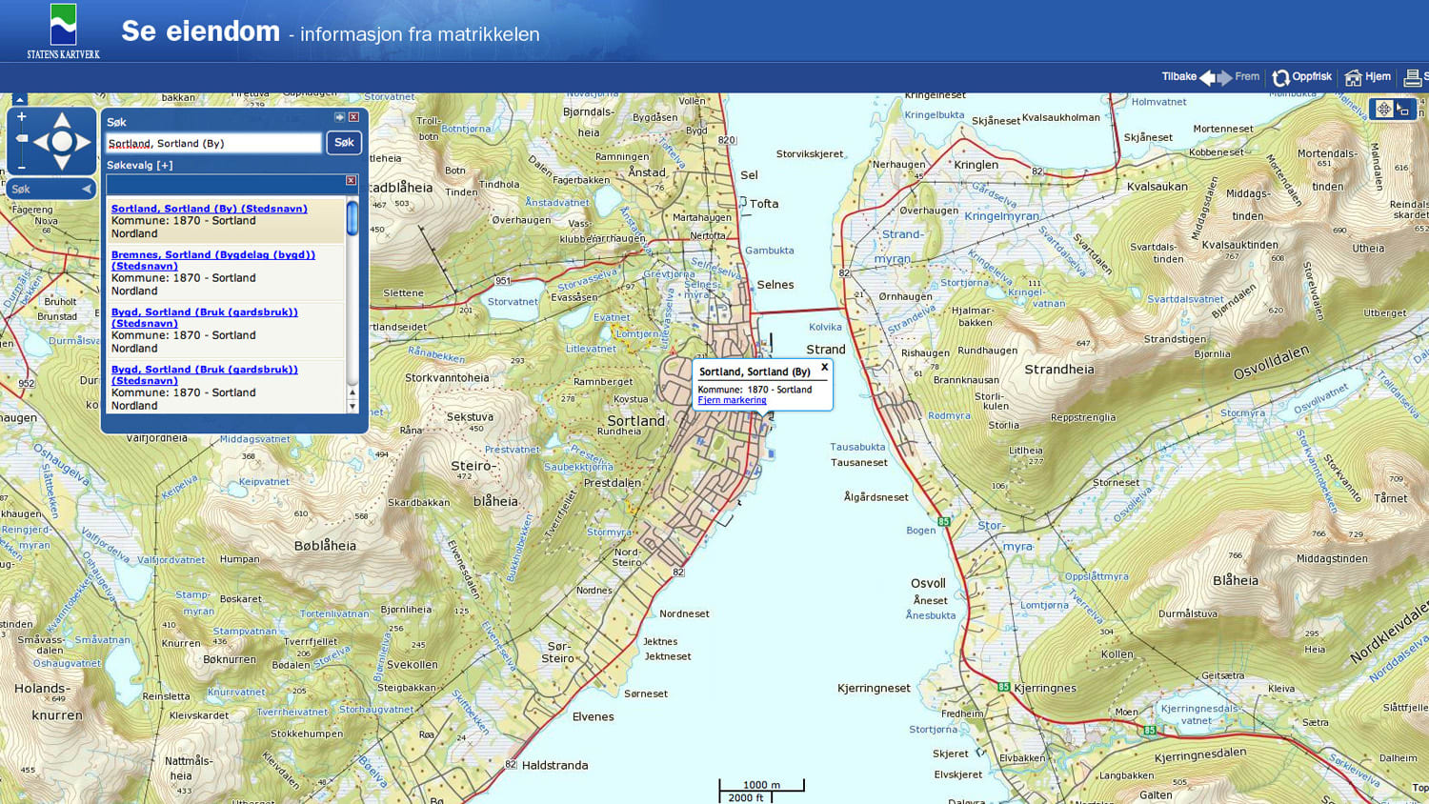The image size is (1429, 804).
Task: Collapse the Søk side tab
Action: 87,189
